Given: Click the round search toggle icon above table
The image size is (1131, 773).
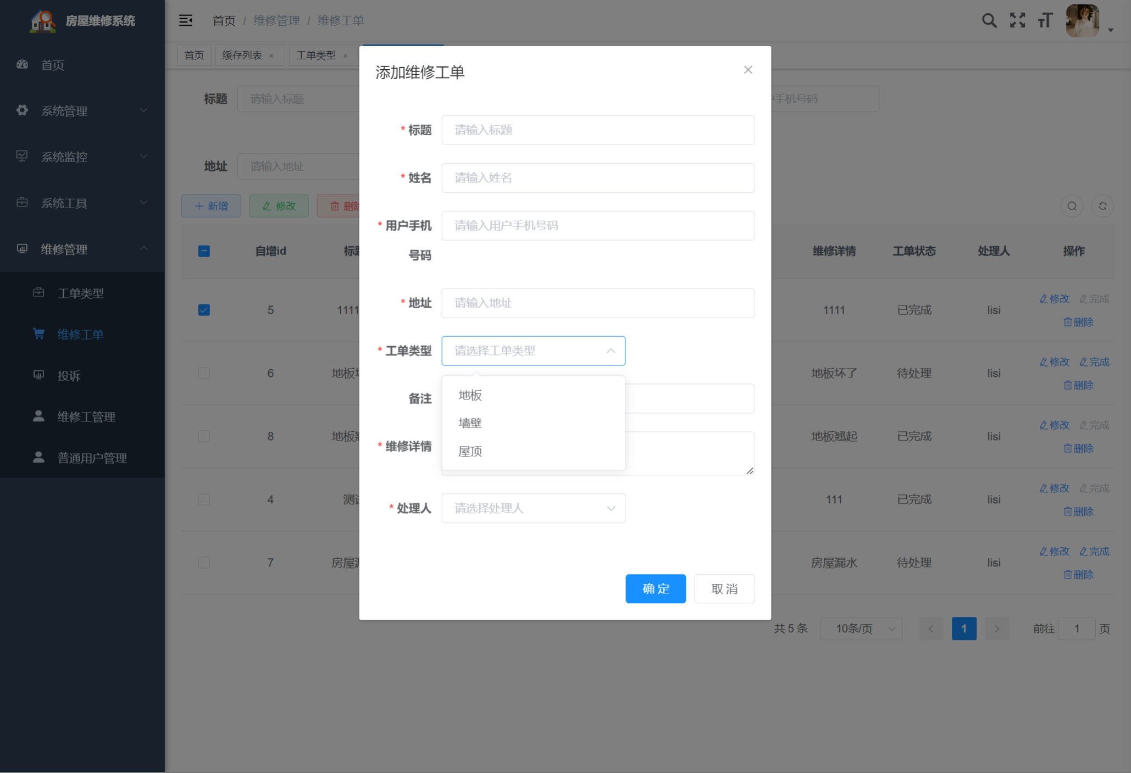Looking at the screenshot, I should [x=1071, y=206].
